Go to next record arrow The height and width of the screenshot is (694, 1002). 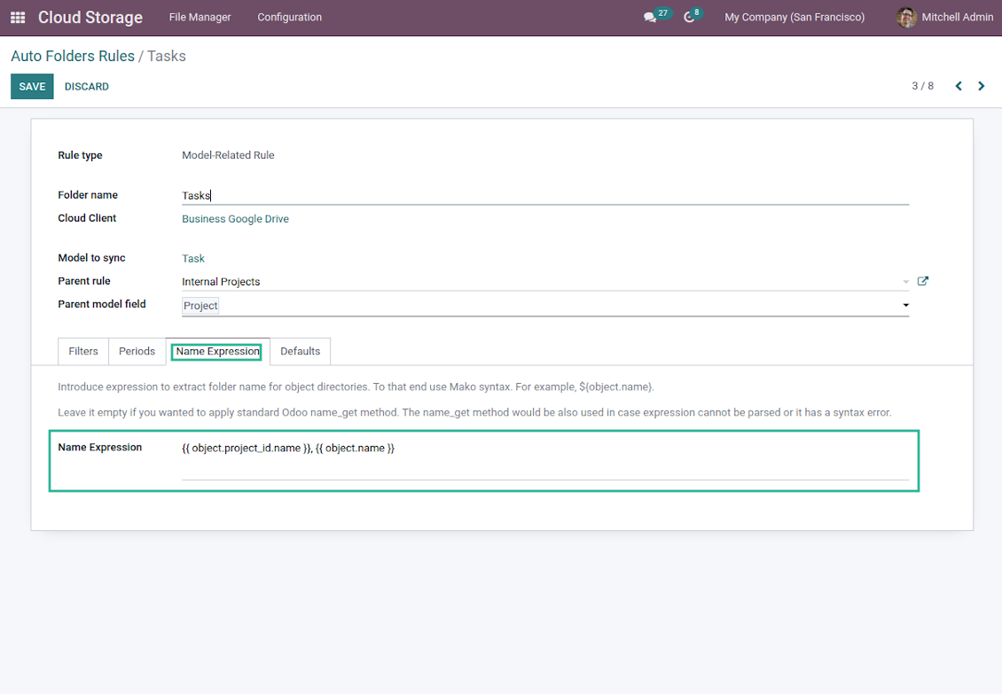[x=981, y=86]
